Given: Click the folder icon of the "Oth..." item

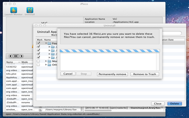Looking at the screenshot, I should pos(49,65).
